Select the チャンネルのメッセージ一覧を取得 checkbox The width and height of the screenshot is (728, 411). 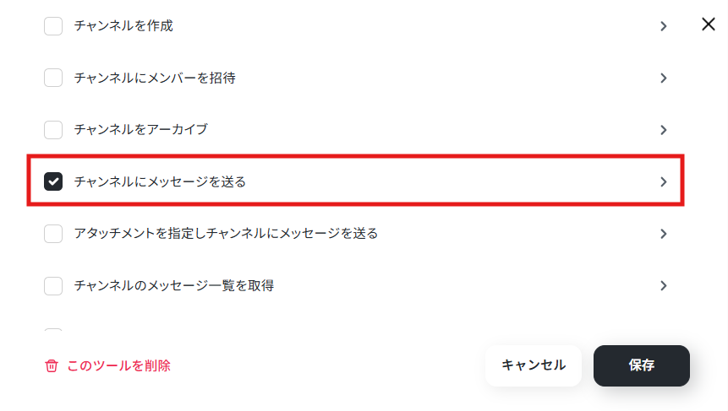tap(53, 286)
